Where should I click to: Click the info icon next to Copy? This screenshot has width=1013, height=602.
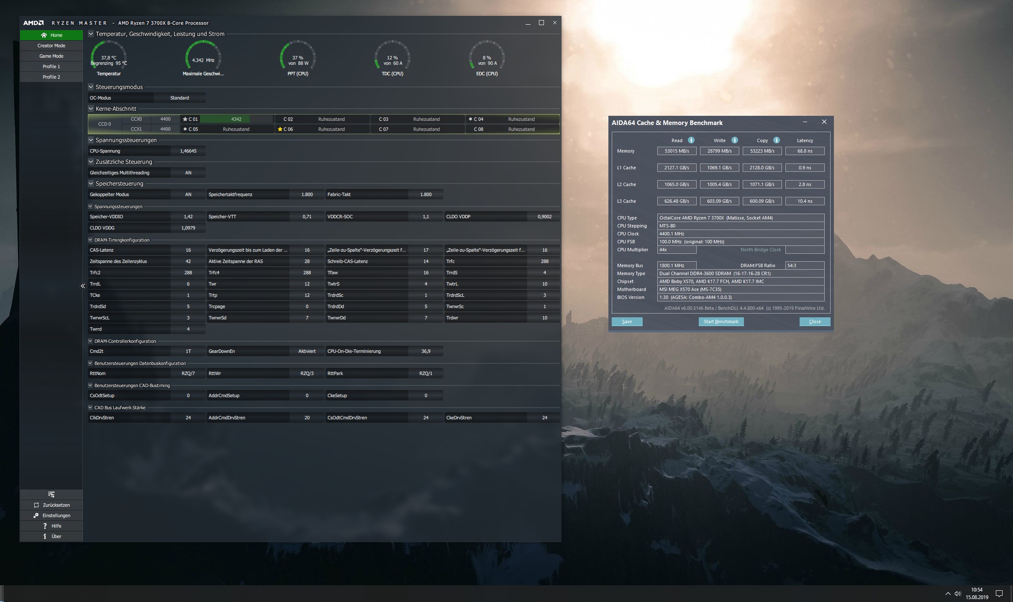[x=777, y=140]
